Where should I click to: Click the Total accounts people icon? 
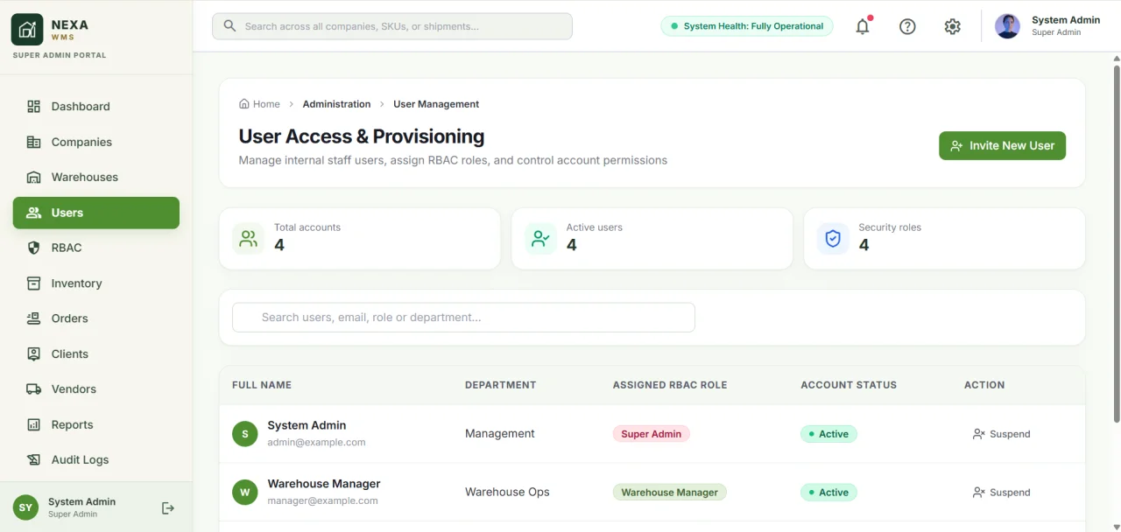click(x=249, y=239)
